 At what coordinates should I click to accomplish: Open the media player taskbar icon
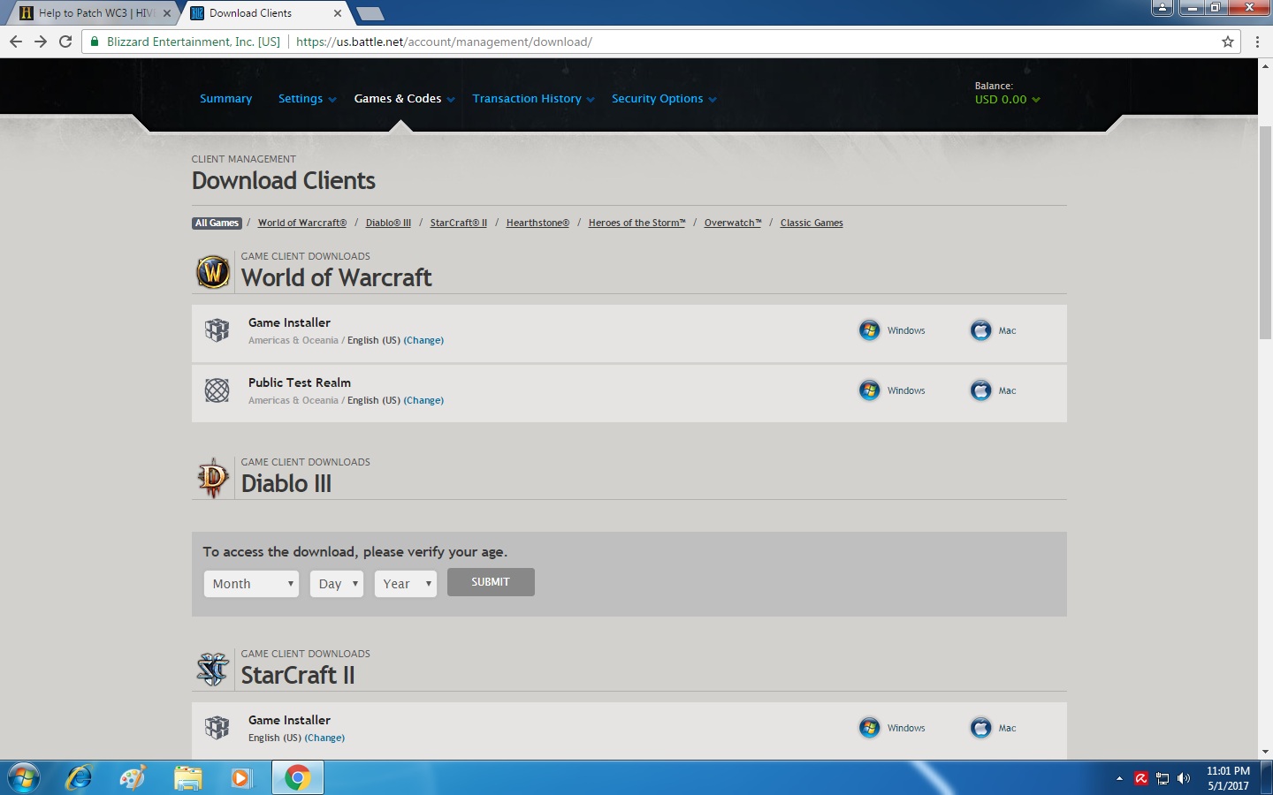(x=240, y=778)
